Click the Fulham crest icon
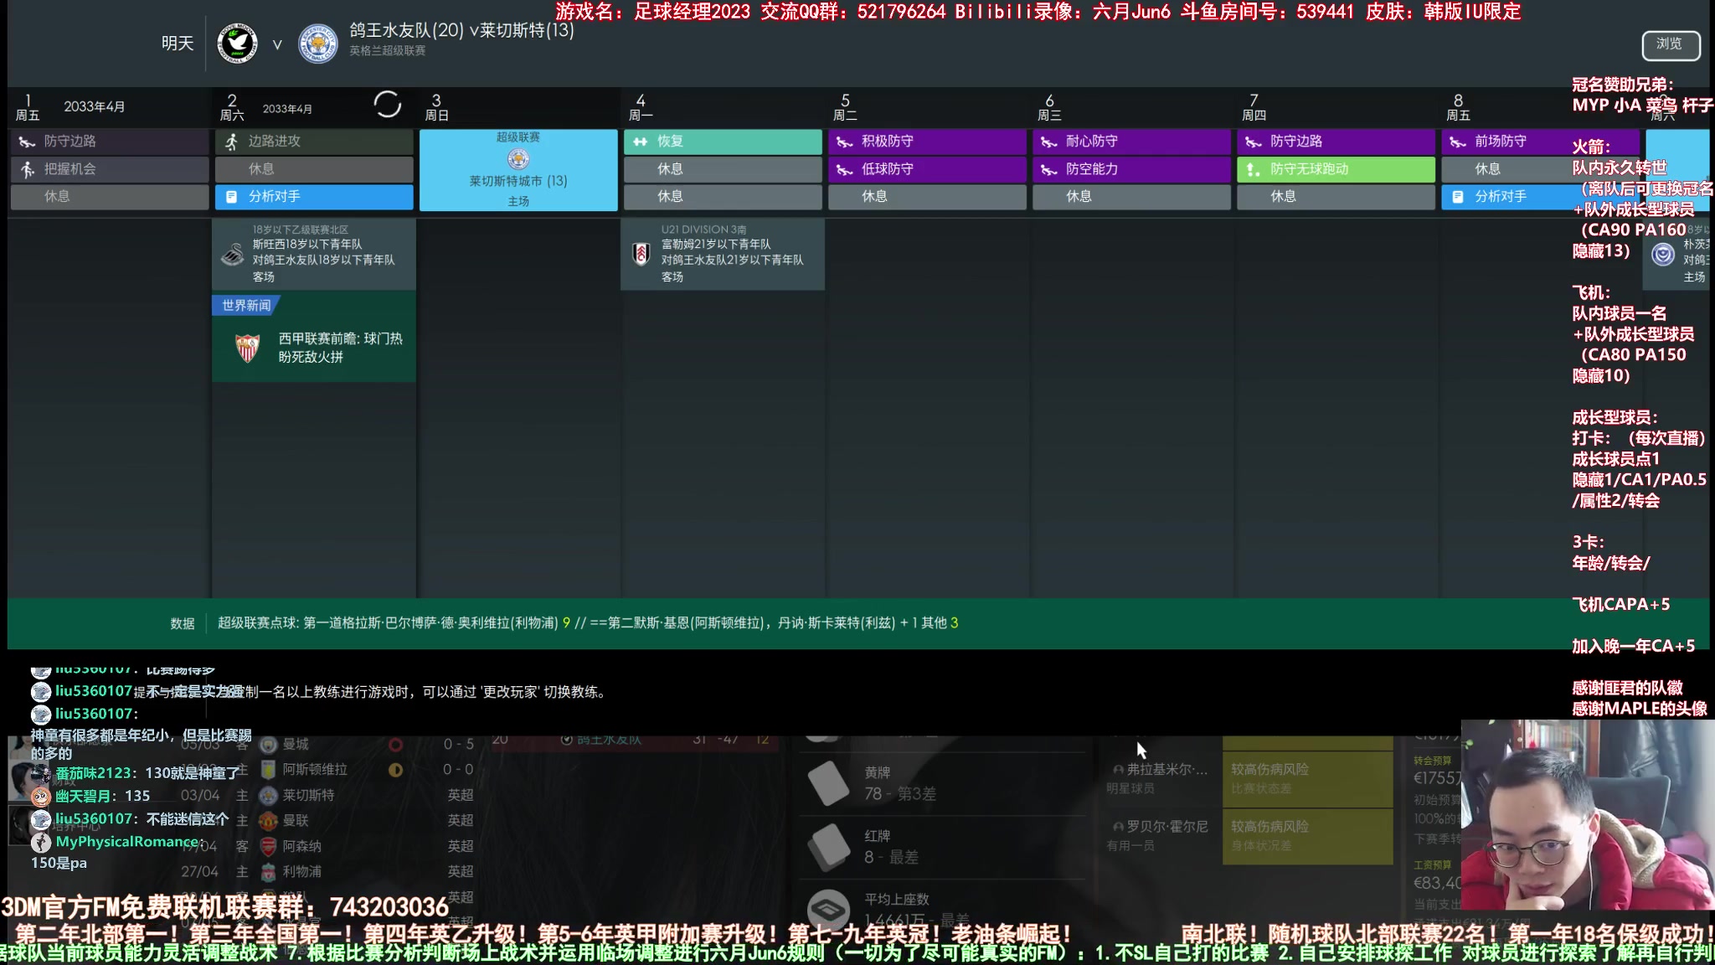The image size is (1715, 965). [641, 254]
